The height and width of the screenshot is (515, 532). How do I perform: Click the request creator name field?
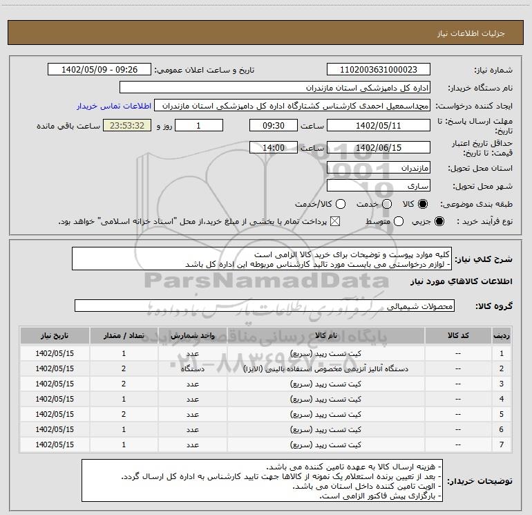(292, 106)
